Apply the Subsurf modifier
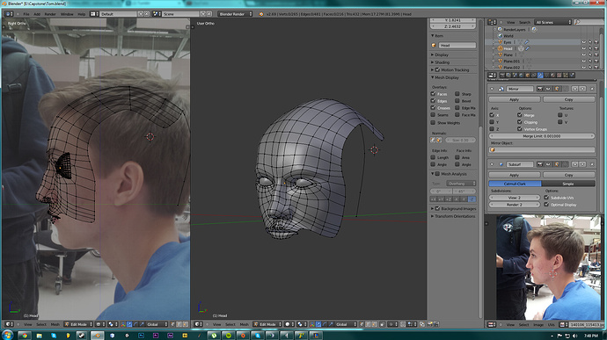Viewport: 607px width, 340px height. coord(514,175)
